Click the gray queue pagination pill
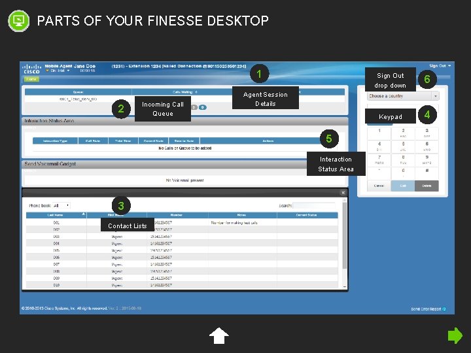471x353 pixels. point(194,107)
